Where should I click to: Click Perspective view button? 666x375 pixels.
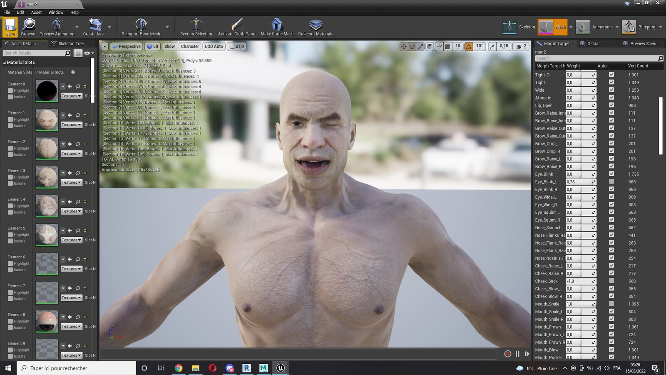[126, 46]
